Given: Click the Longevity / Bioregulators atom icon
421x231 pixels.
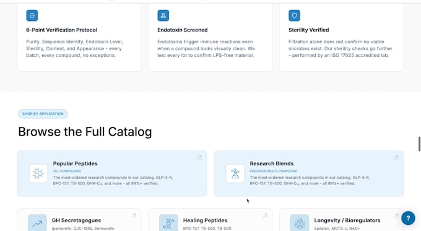Looking at the screenshot, I should [x=300, y=223].
